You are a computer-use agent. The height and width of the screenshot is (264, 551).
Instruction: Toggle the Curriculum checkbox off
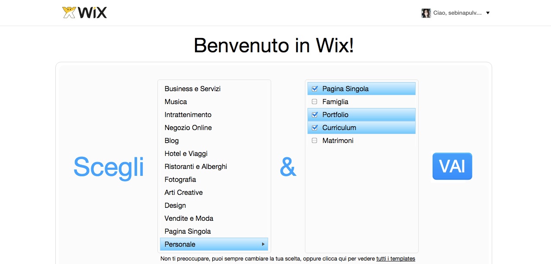(x=314, y=128)
